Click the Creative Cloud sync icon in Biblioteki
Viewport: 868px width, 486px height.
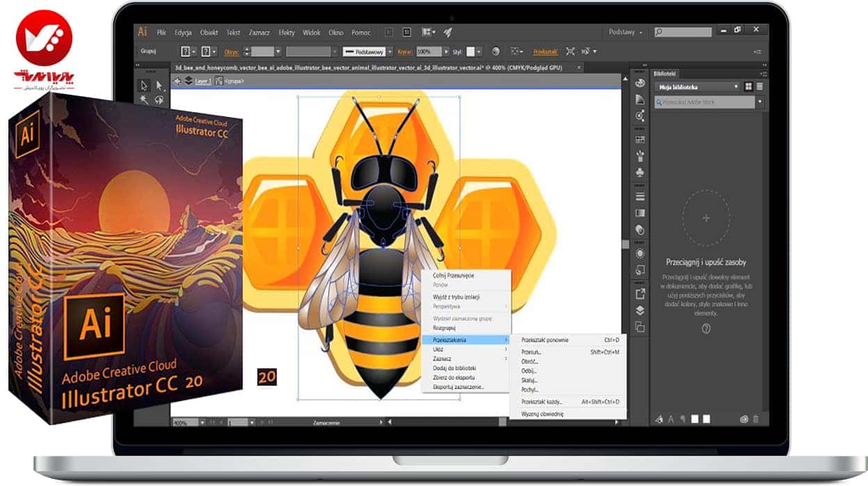[x=744, y=419]
